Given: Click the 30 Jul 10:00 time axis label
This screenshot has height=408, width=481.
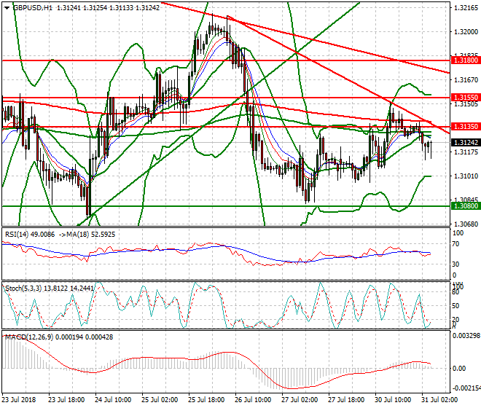Looking at the screenshot, I should pyautogui.click(x=393, y=400).
